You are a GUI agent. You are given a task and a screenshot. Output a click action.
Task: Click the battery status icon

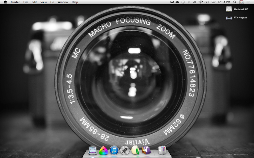[207, 2]
